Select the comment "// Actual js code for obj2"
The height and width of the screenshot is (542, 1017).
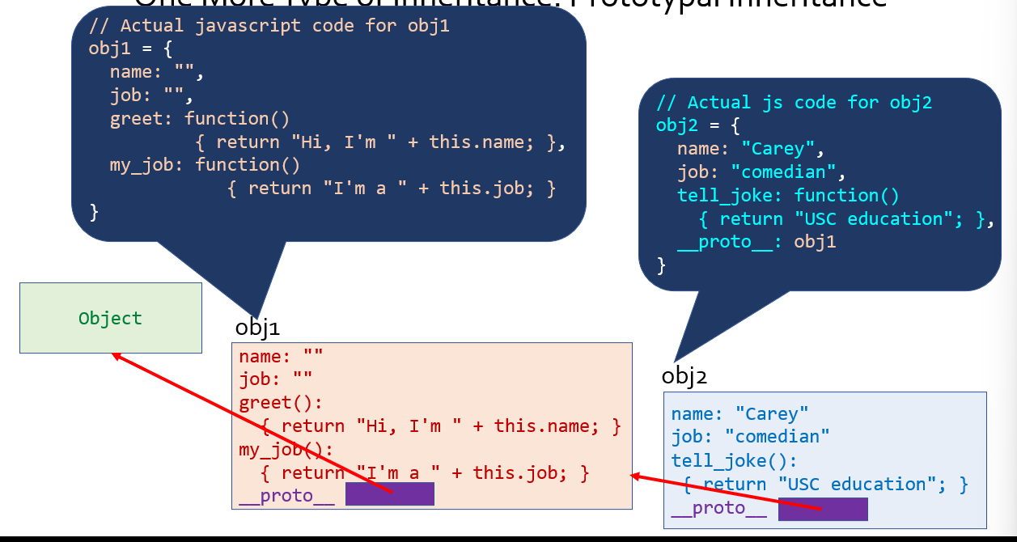pos(794,103)
